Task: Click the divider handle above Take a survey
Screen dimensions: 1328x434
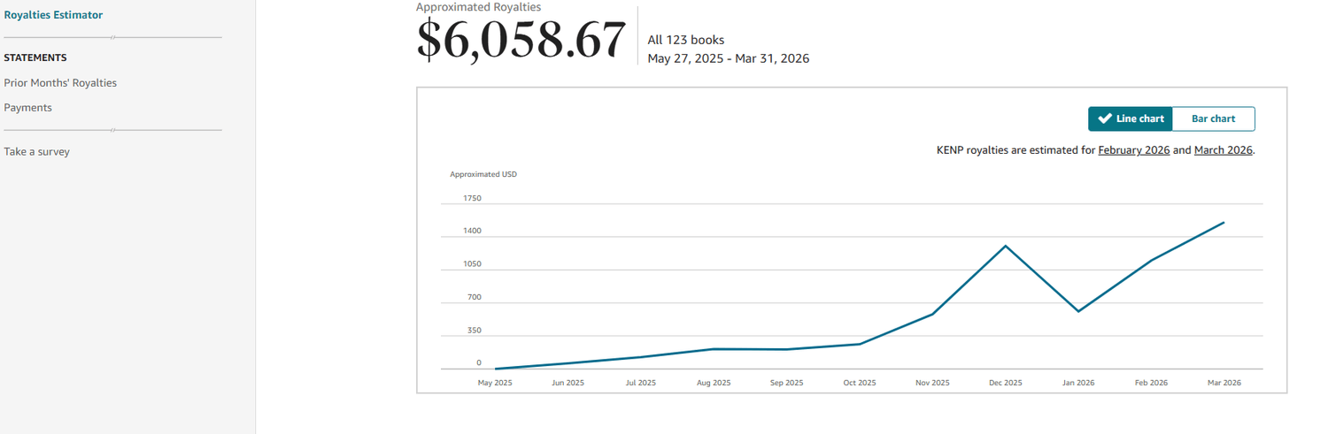Action: click(113, 131)
